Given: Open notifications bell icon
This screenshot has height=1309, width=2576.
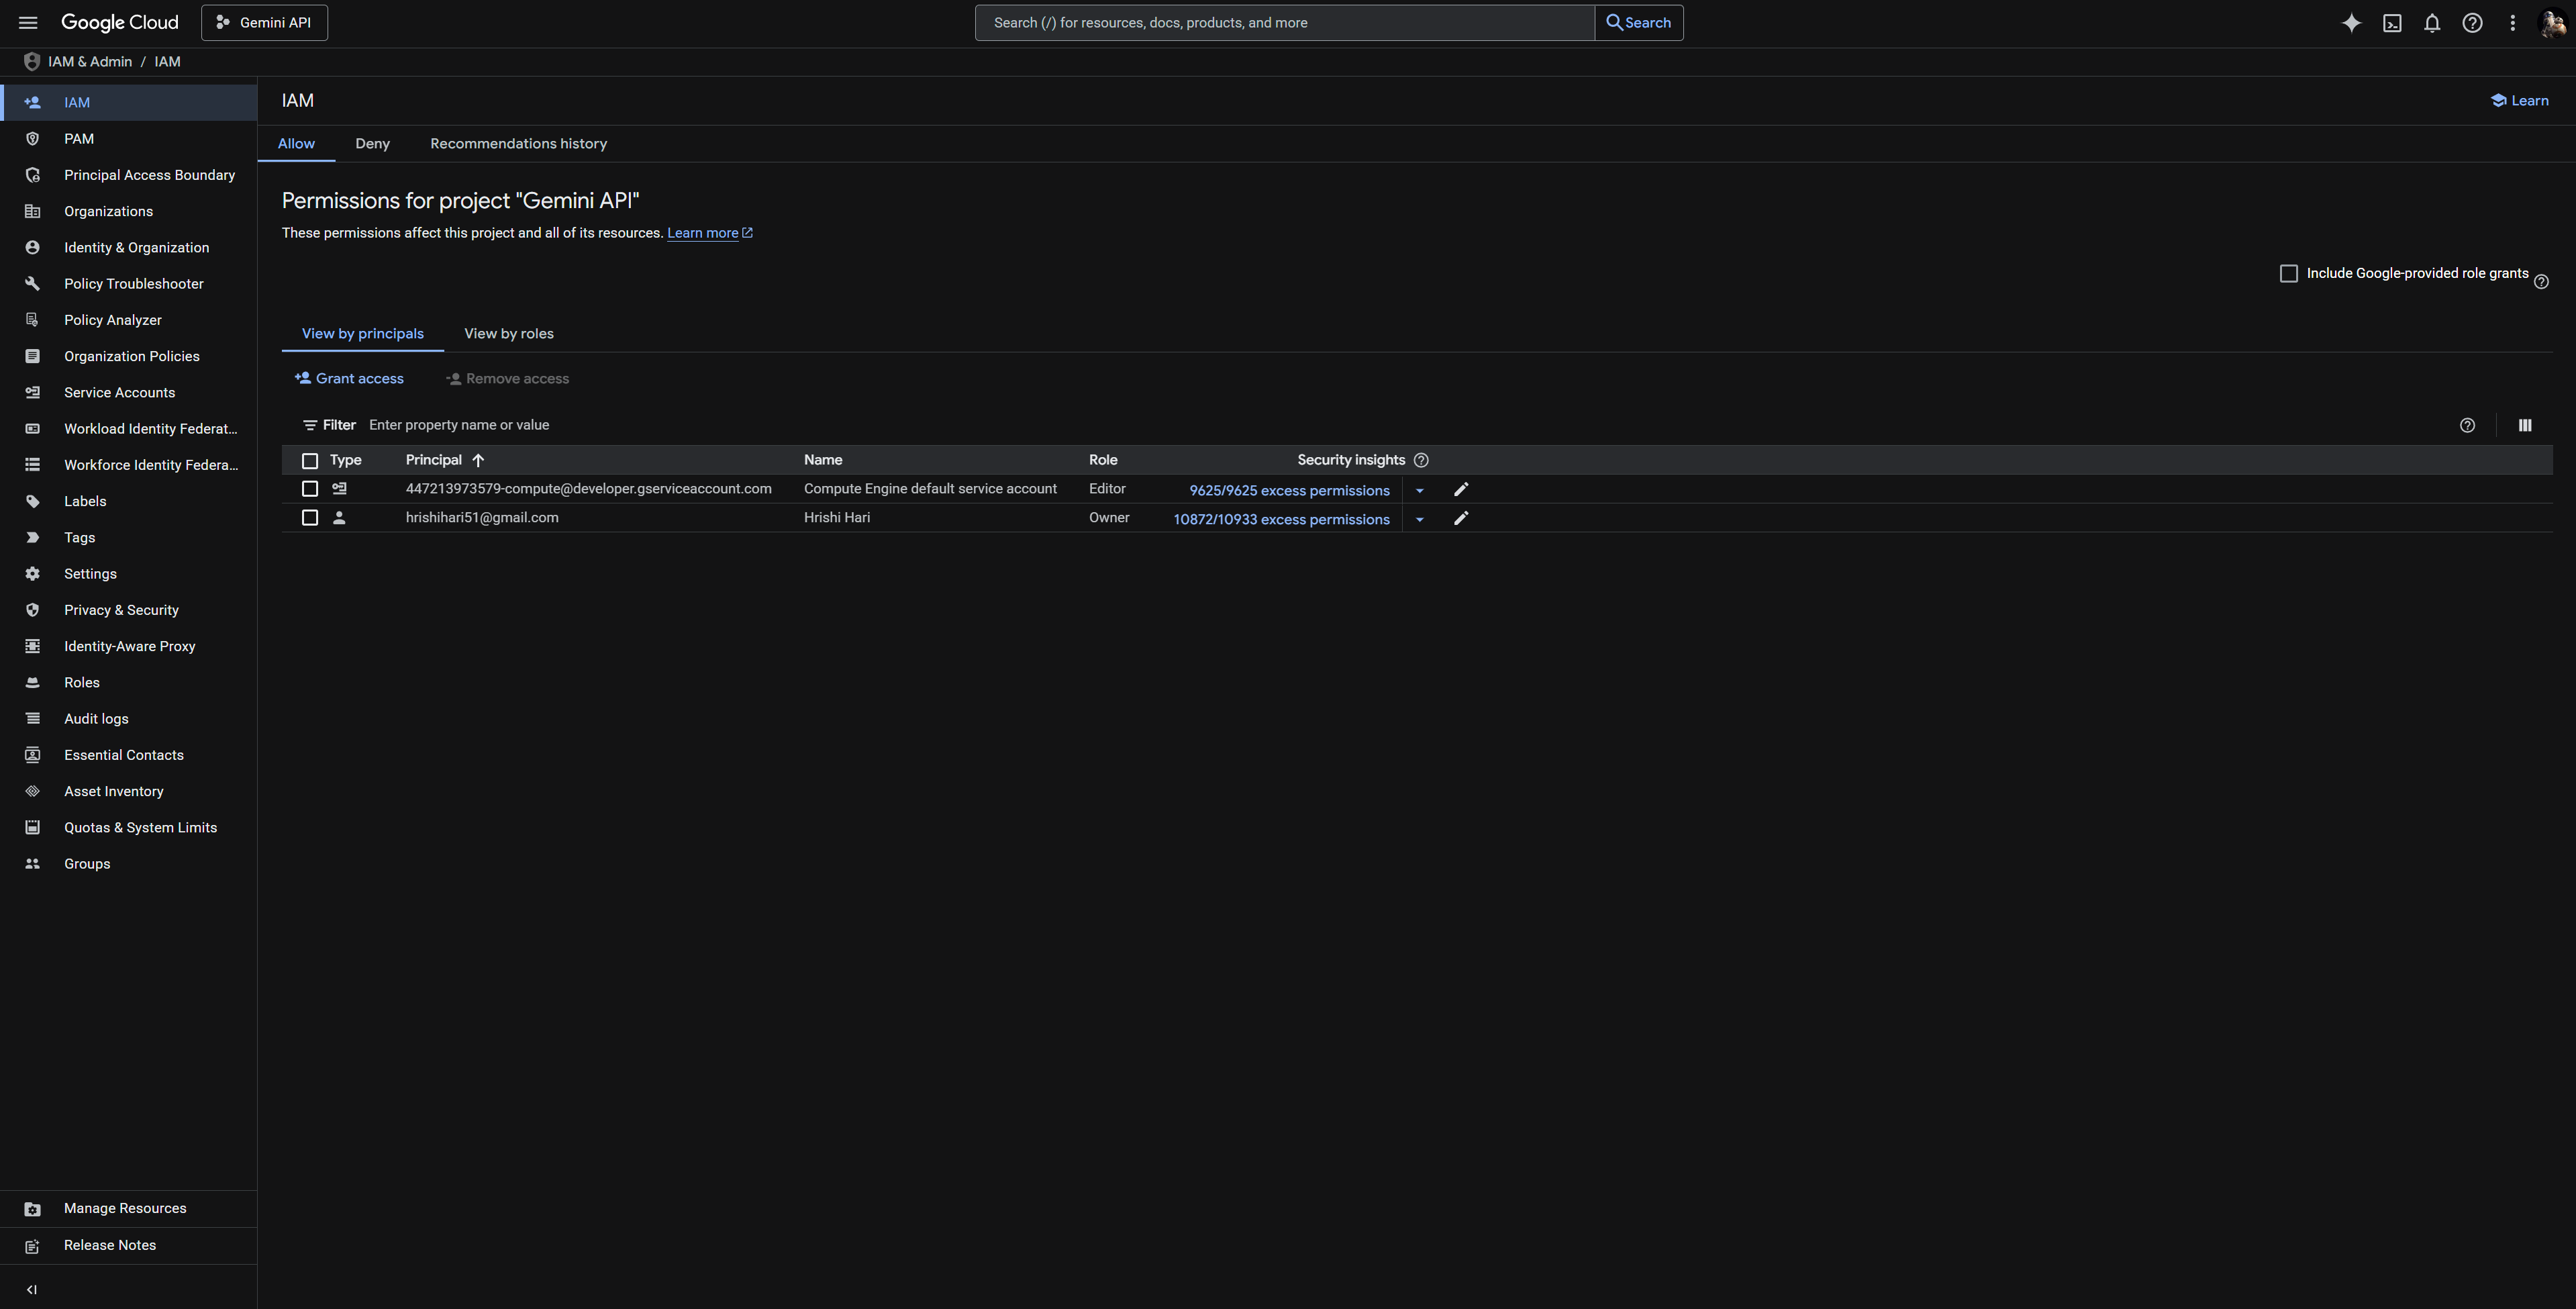Looking at the screenshot, I should [x=2432, y=23].
